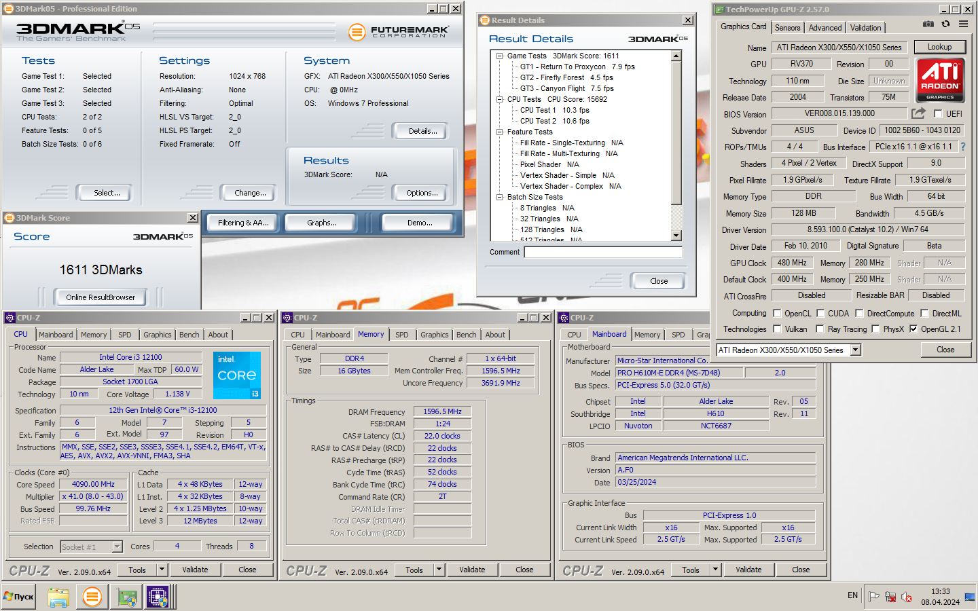Click the BIOS export arrow icon in GPU-Z

pos(918,113)
